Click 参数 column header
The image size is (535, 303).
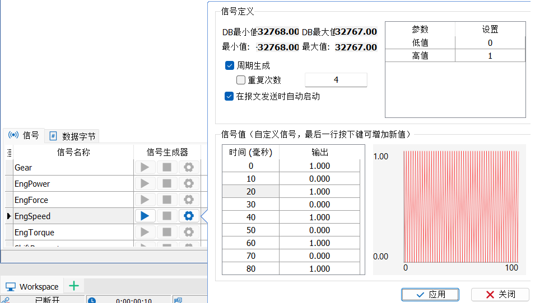420,29
